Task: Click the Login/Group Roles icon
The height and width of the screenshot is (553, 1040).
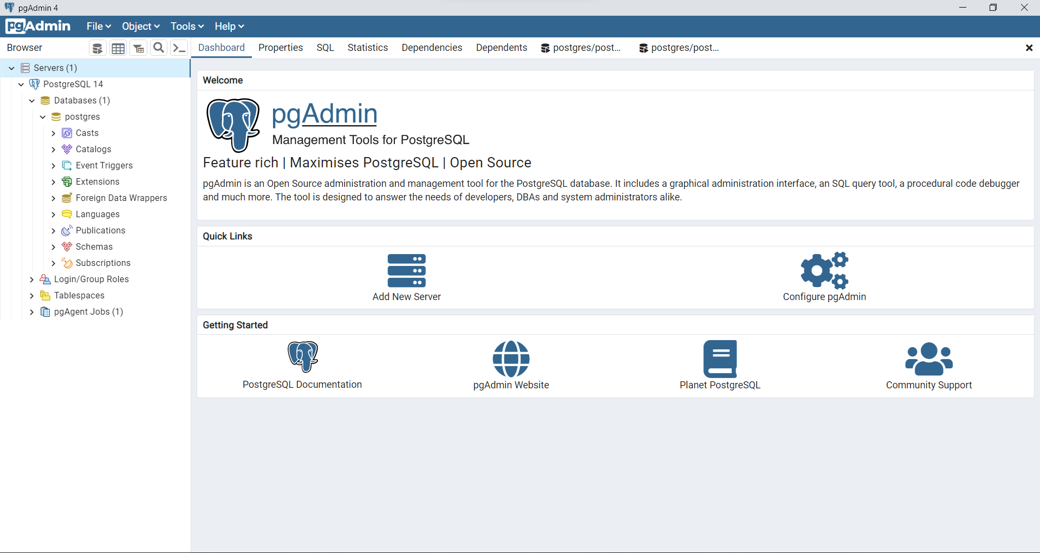Action: [x=45, y=279]
